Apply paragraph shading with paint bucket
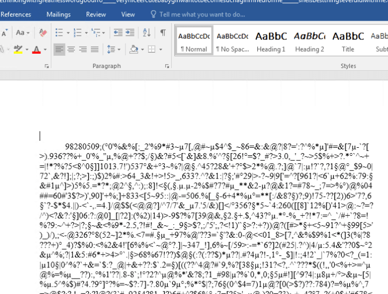Screen dimensions: 388x294 tap(133, 49)
